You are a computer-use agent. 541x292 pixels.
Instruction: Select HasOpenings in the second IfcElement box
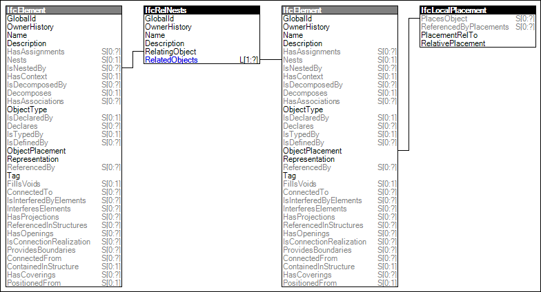[306, 233]
